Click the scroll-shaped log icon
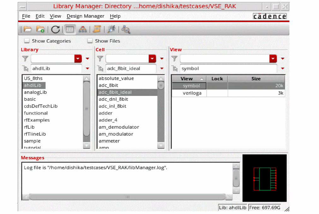This screenshot has width=319, height=214. coord(97,29)
